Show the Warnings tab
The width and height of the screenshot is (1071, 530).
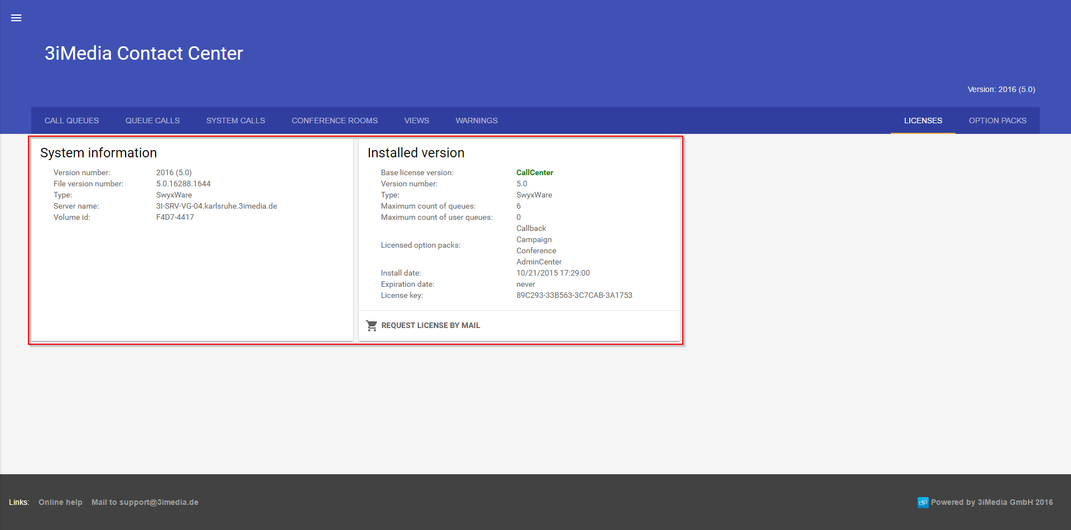coord(476,121)
